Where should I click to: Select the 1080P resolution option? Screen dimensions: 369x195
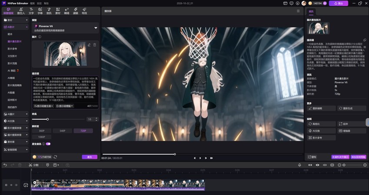(x=42, y=137)
